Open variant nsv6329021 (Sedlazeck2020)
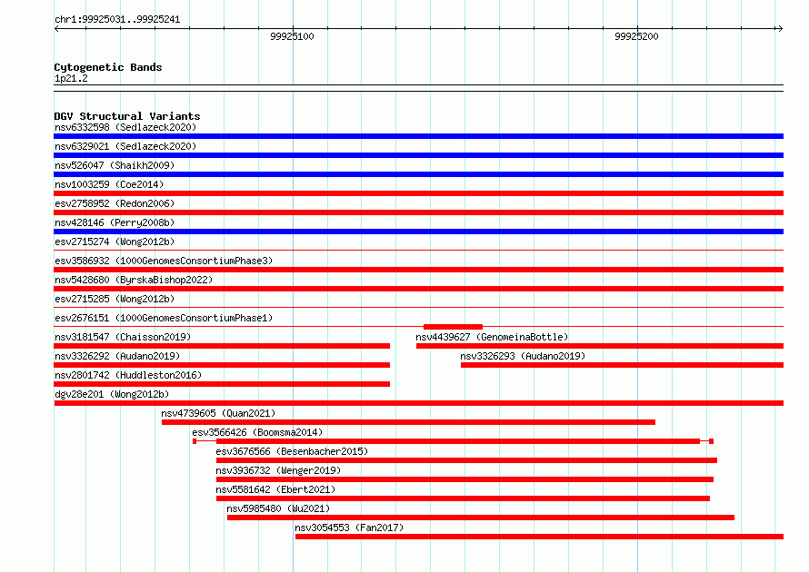 pyautogui.click(x=125, y=146)
